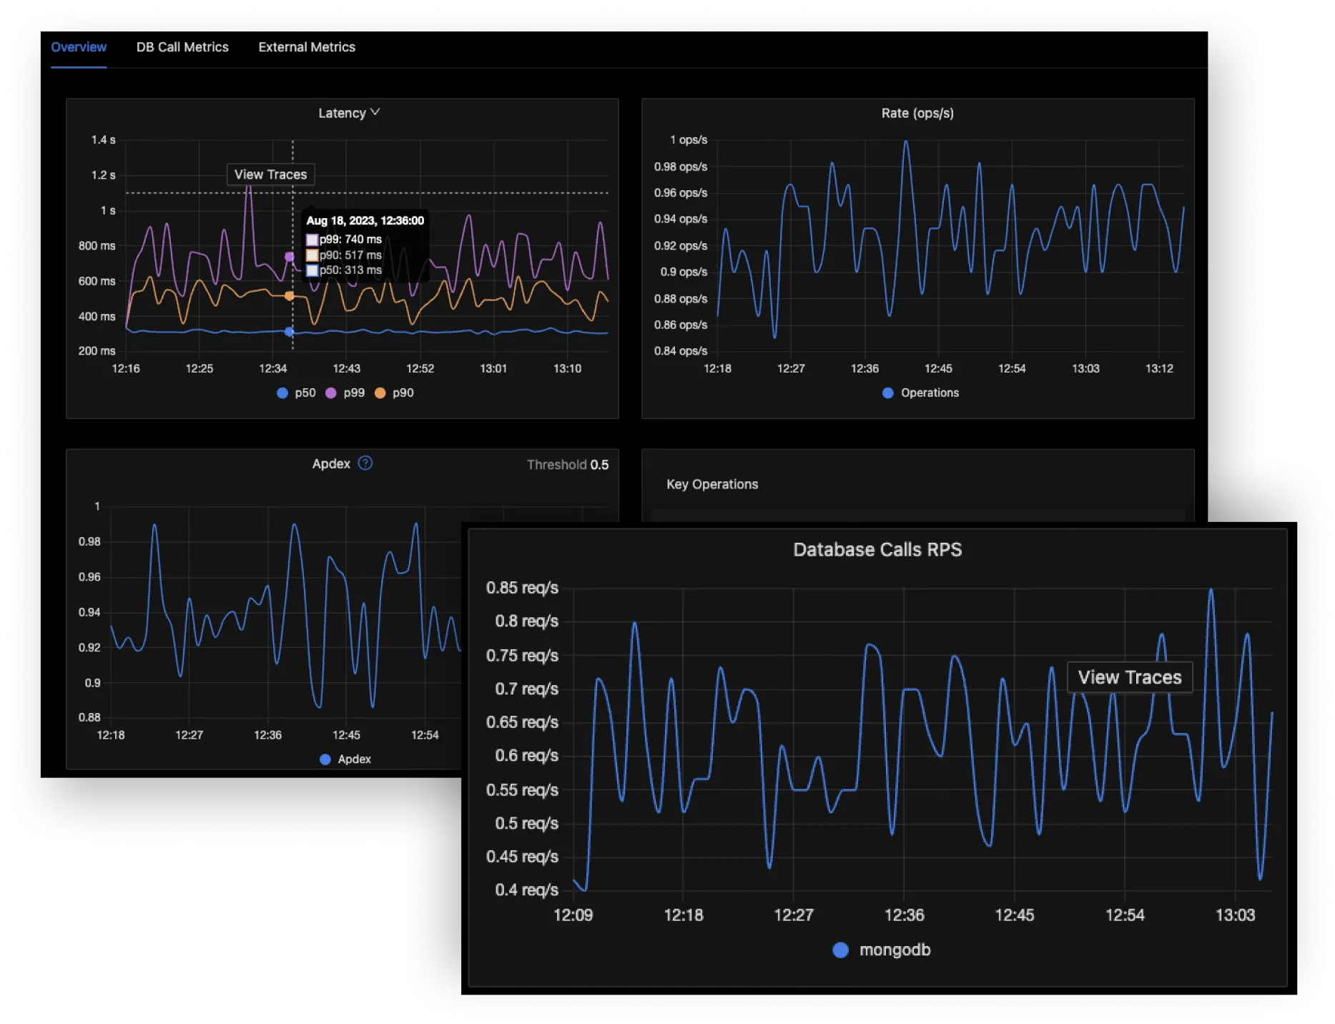Click the blue dot beside mongodb legend
The width and height of the screenshot is (1335, 1024).
(841, 950)
